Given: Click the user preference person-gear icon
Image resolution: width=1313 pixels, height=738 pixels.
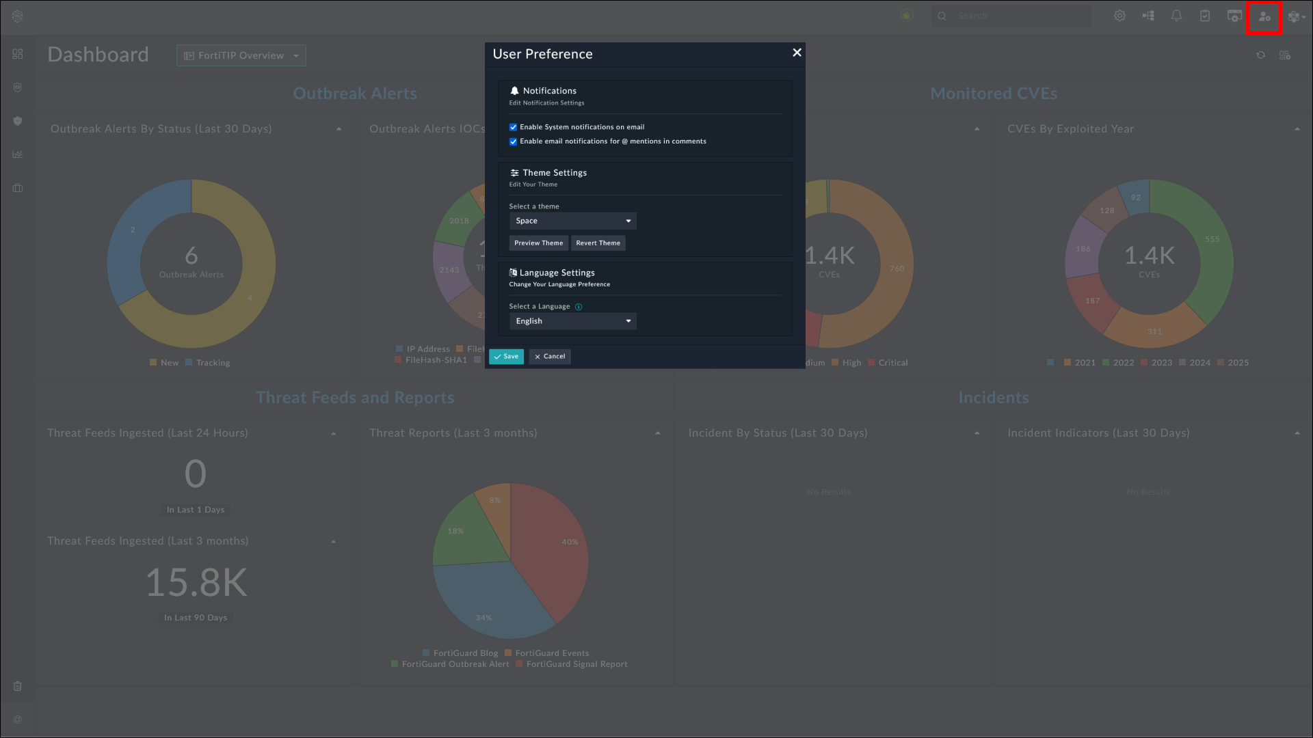Looking at the screenshot, I should pos(1264,16).
